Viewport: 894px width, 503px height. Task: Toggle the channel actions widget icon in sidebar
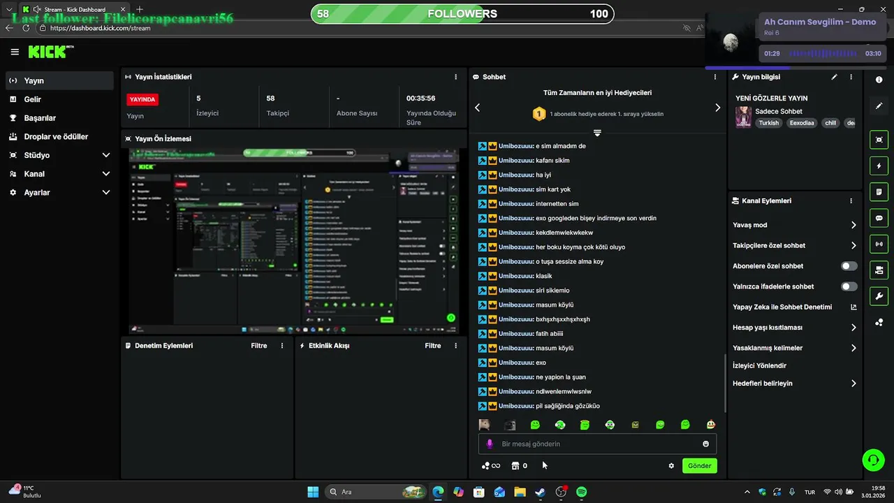pyautogui.click(x=879, y=270)
